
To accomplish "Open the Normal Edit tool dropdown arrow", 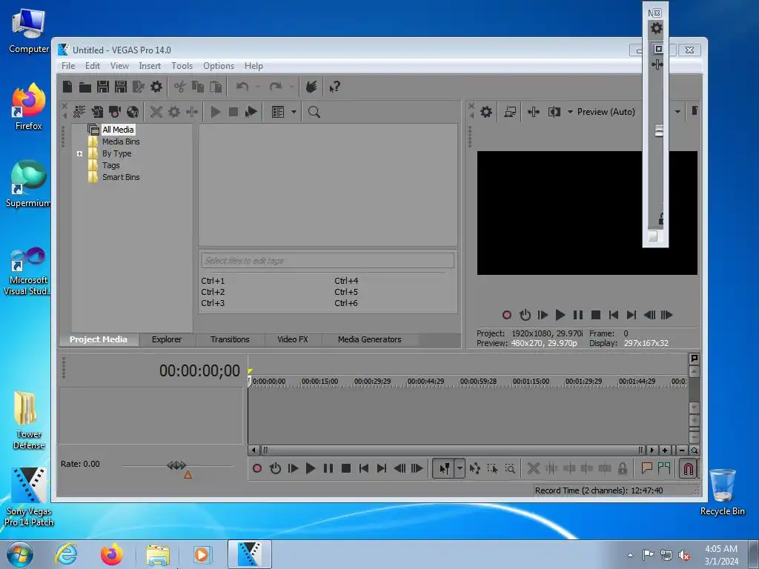I will click(x=460, y=468).
